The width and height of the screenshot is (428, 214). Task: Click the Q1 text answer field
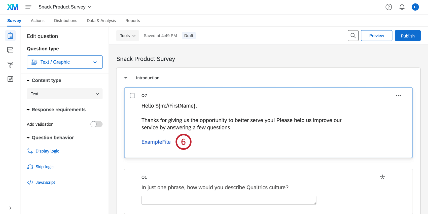pos(229,200)
